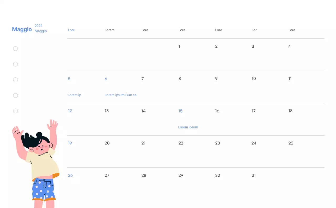Image resolution: width=336 pixels, height=208 pixels.
Task: Click the '2024' year label
Action: pos(39,26)
